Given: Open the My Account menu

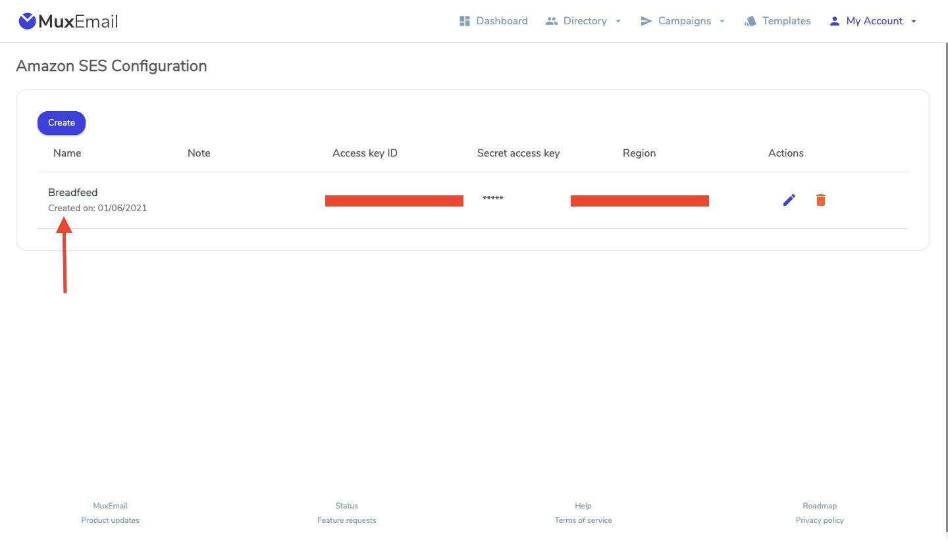Looking at the screenshot, I should [873, 21].
